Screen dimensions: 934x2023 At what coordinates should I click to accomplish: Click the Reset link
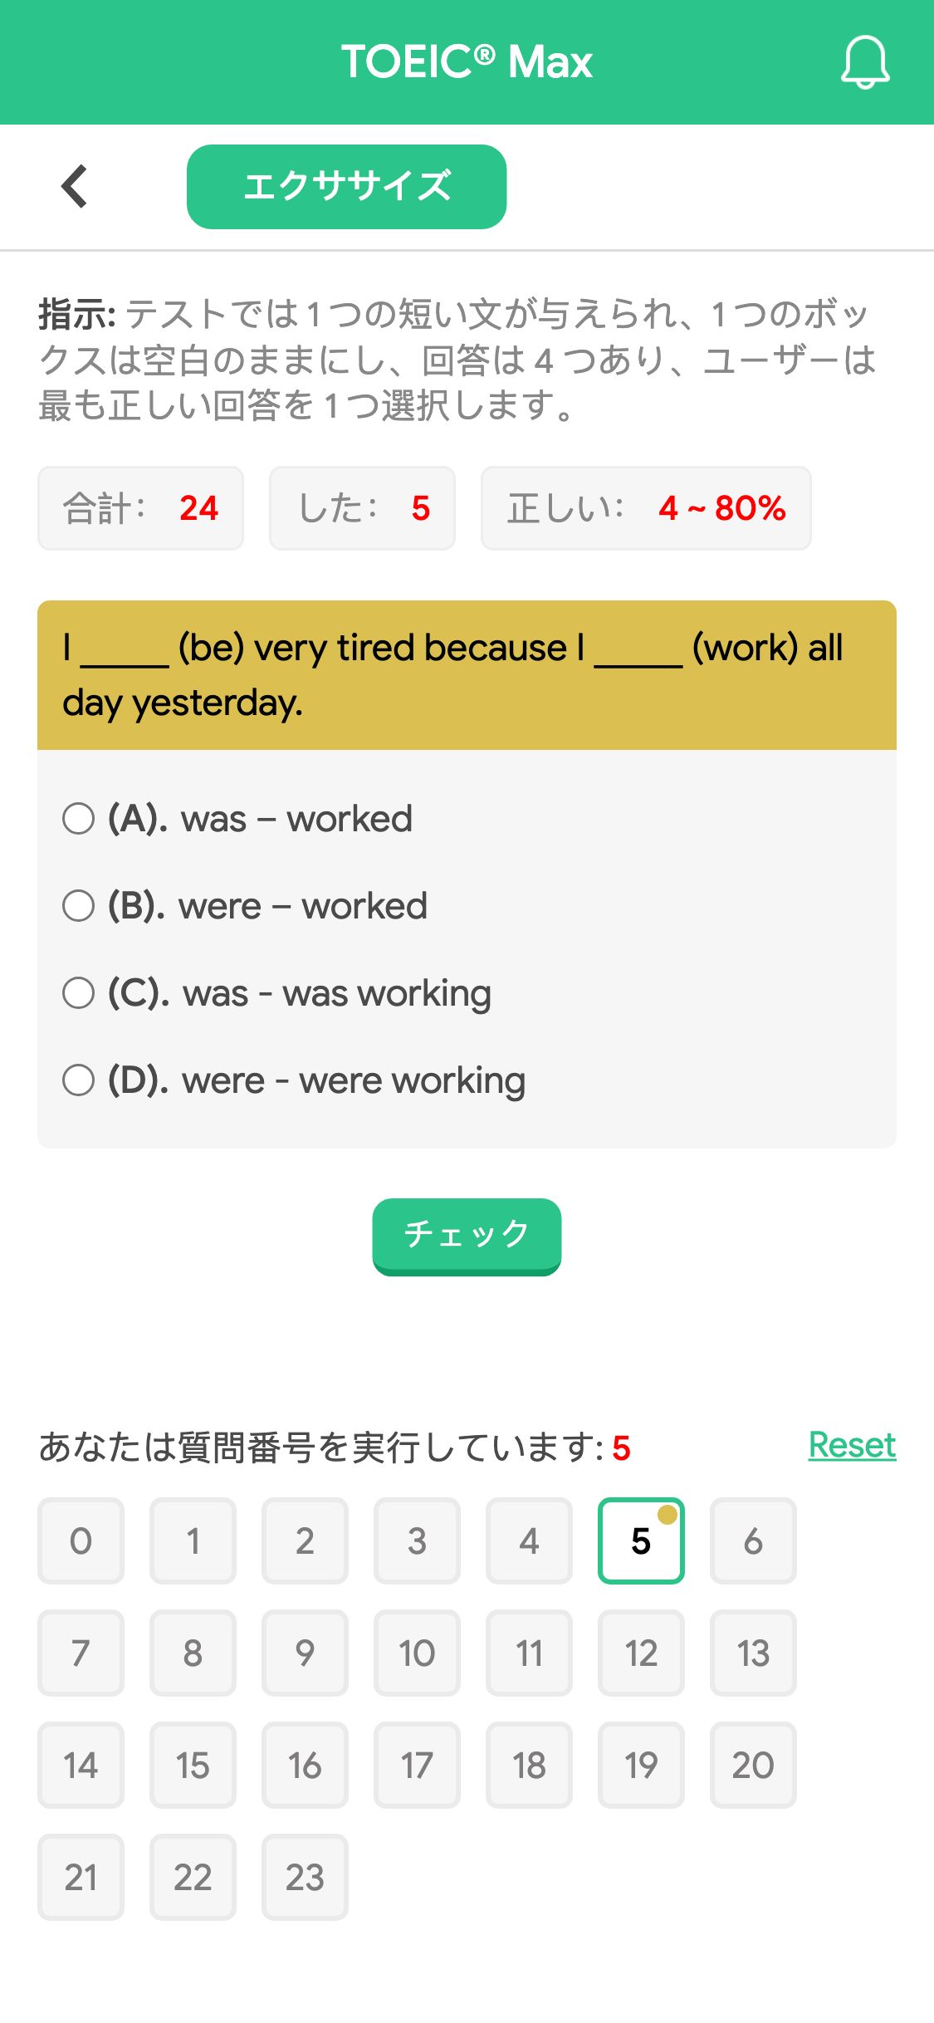point(852,1445)
